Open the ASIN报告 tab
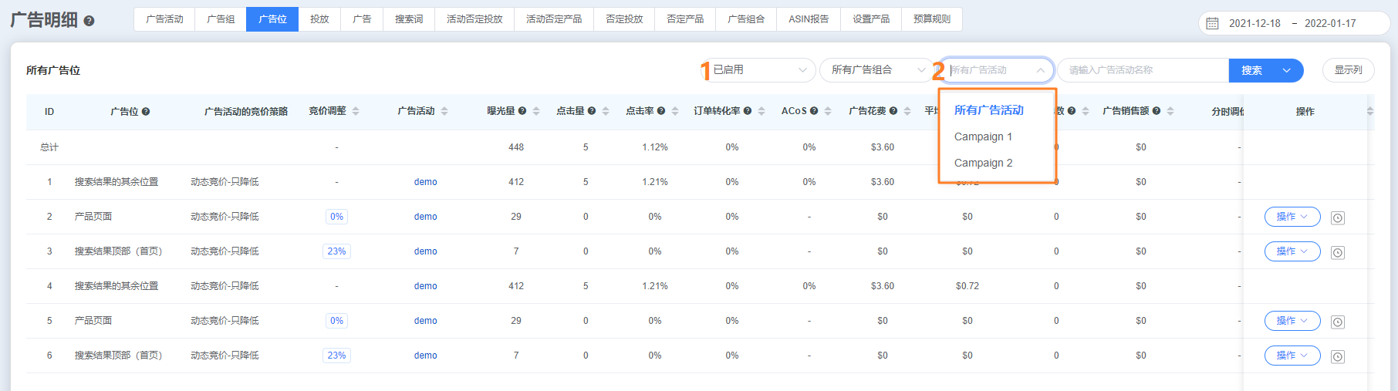Image resolution: width=1398 pixels, height=391 pixels. (x=808, y=19)
